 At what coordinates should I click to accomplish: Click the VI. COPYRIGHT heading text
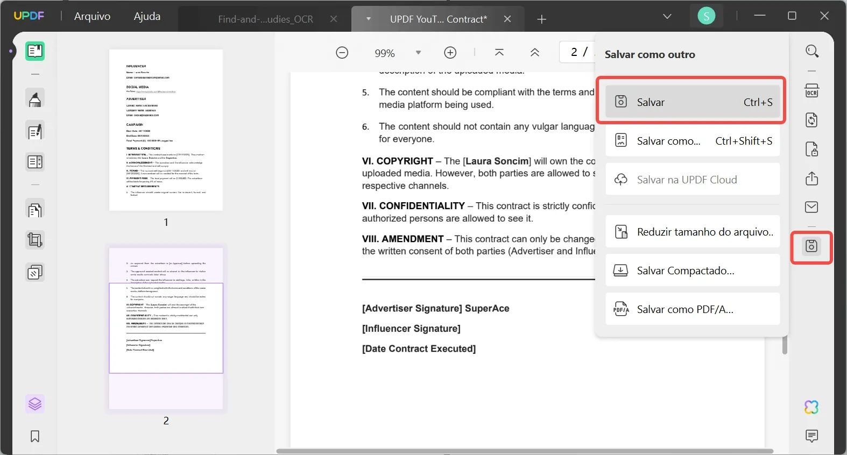point(398,161)
